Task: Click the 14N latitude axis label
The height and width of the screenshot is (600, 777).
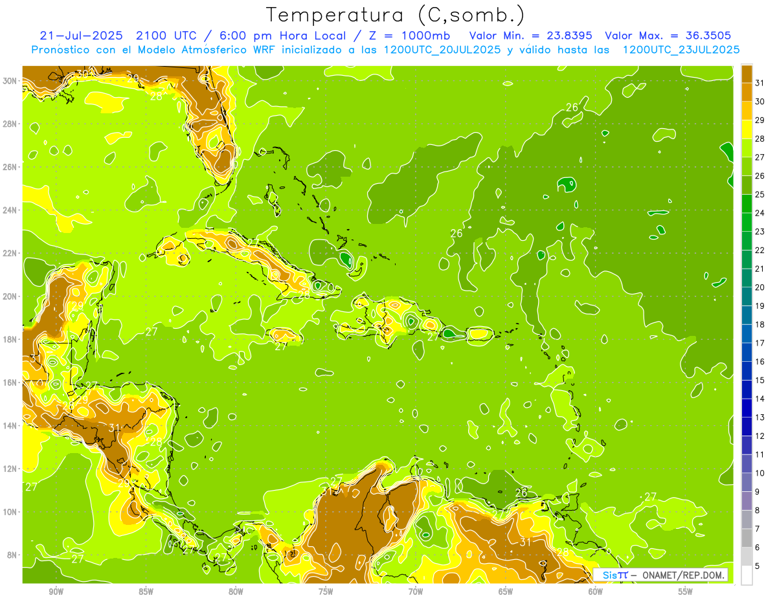Action: point(10,426)
